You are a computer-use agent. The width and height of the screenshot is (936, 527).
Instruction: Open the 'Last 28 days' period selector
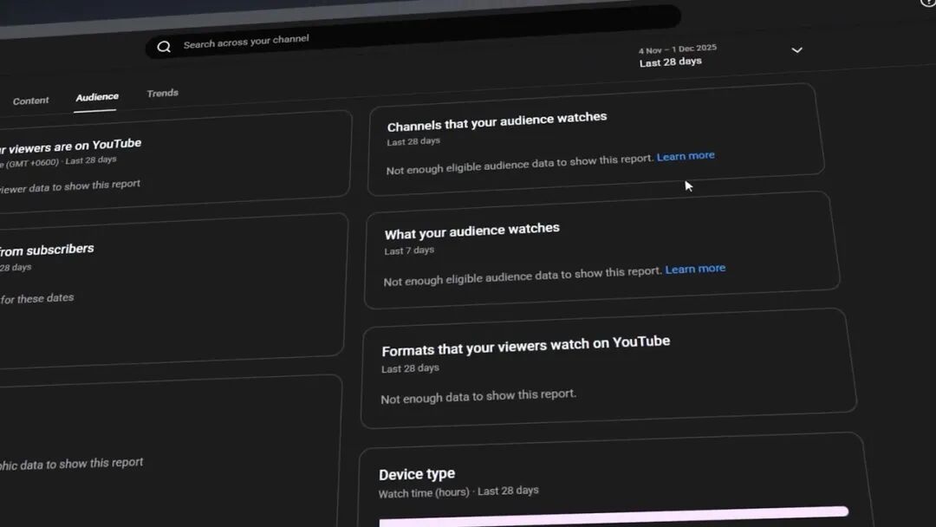click(670, 62)
